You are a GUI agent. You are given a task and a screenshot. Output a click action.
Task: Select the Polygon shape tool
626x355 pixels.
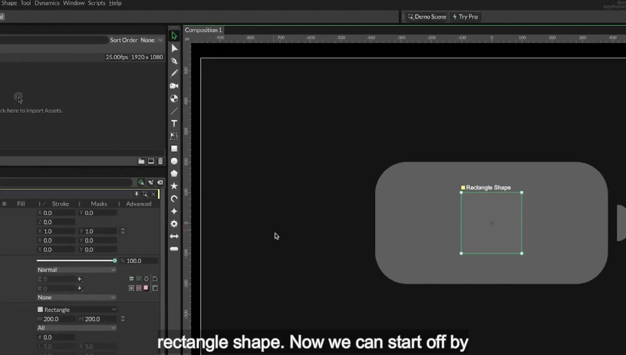tap(174, 174)
